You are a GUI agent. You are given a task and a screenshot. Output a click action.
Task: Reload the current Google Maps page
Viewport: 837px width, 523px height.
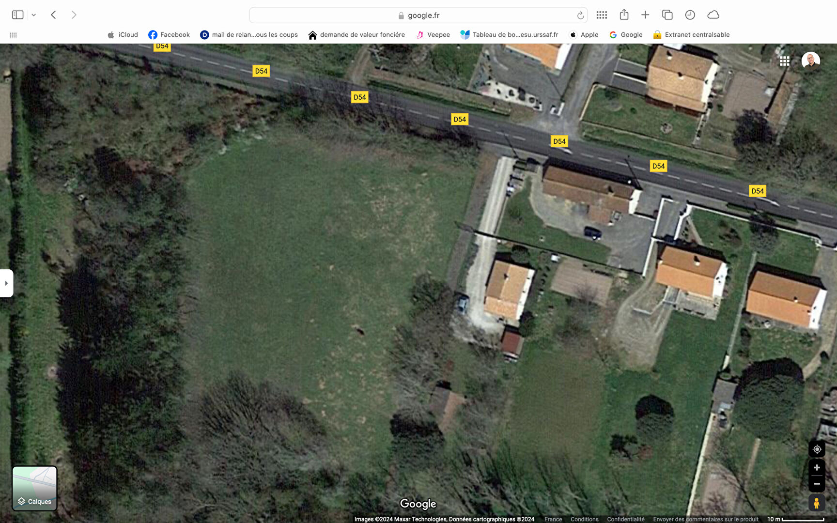click(x=580, y=15)
